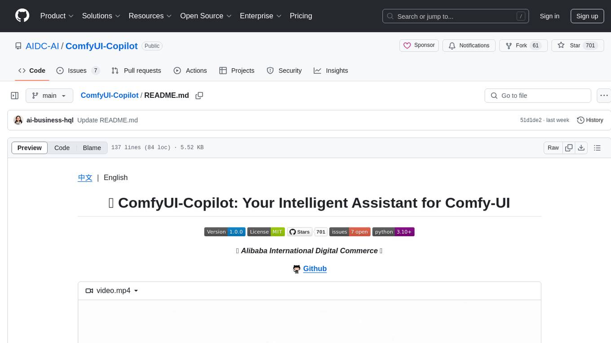Click the README main heading text

tap(309, 202)
